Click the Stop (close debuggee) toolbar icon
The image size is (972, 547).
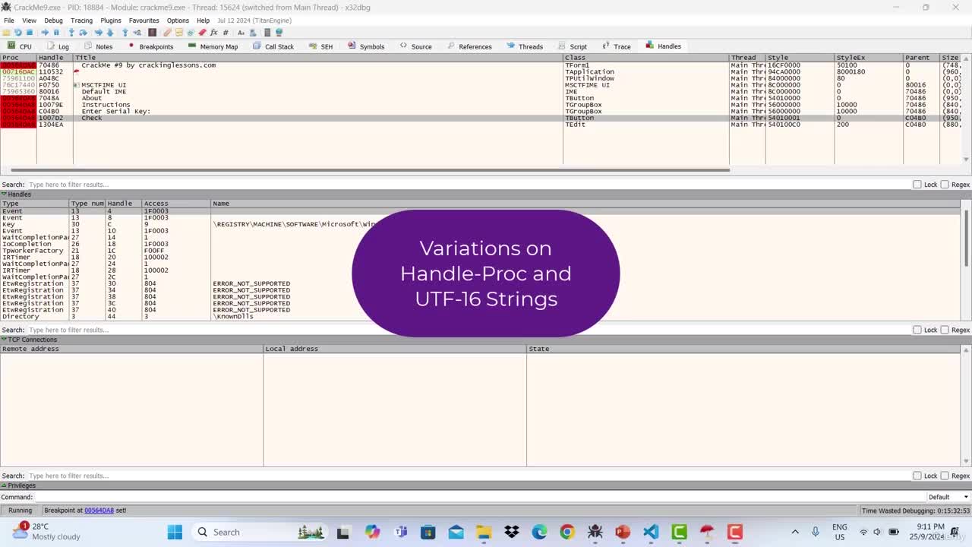(x=30, y=33)
